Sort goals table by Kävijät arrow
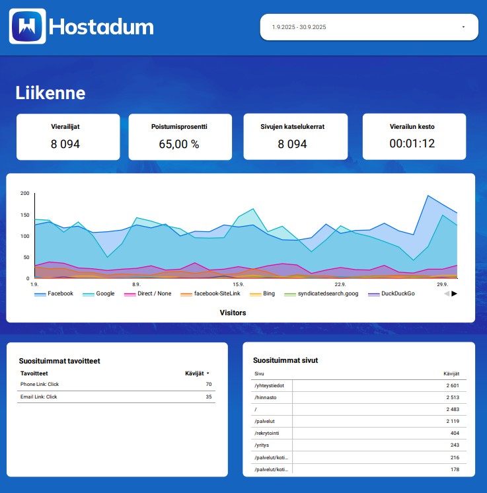 pyautogui.click(x=208, y=373)
